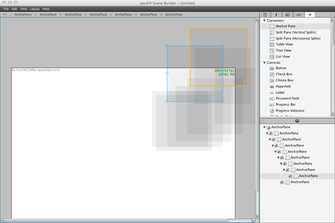Click the Table View icon in library
This screenshot has width=335, height=223.
[x=272, y=44]
